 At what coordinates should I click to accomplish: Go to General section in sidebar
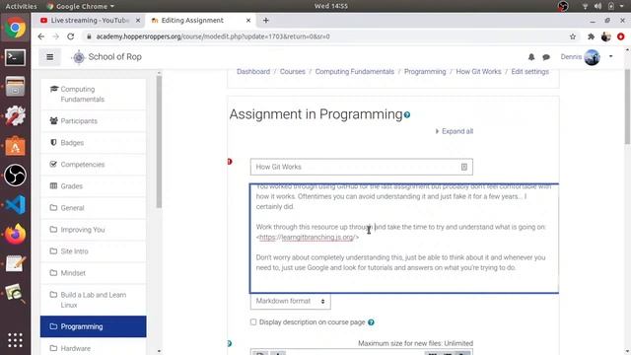pyautogui.click(x=94, y=208)
